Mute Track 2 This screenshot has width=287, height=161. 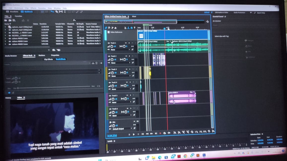coord(126,56)
